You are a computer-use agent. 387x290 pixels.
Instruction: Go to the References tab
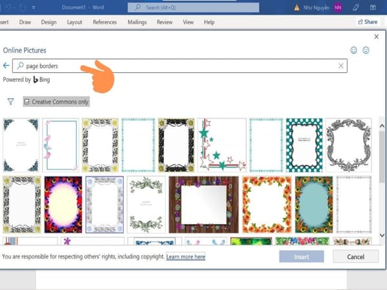104,22
